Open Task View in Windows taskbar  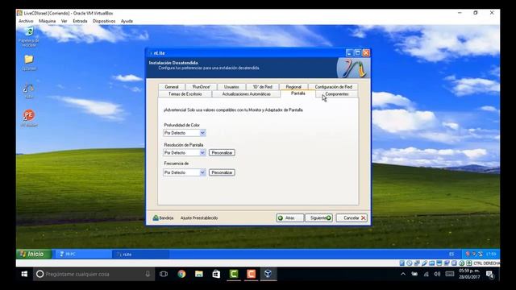[x=164, y=274]
